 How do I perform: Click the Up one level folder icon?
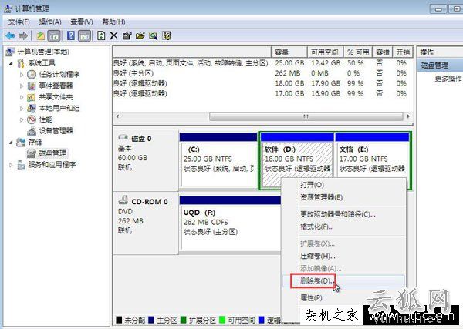40,36
